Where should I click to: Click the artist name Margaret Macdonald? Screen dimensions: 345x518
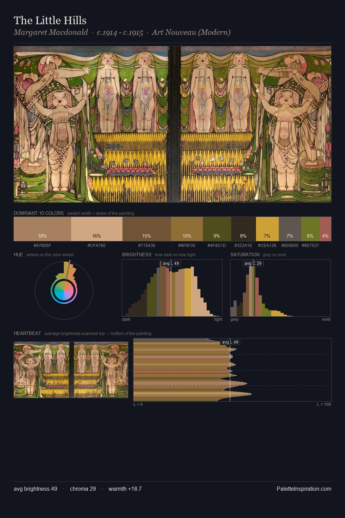(x=51, y=32)
